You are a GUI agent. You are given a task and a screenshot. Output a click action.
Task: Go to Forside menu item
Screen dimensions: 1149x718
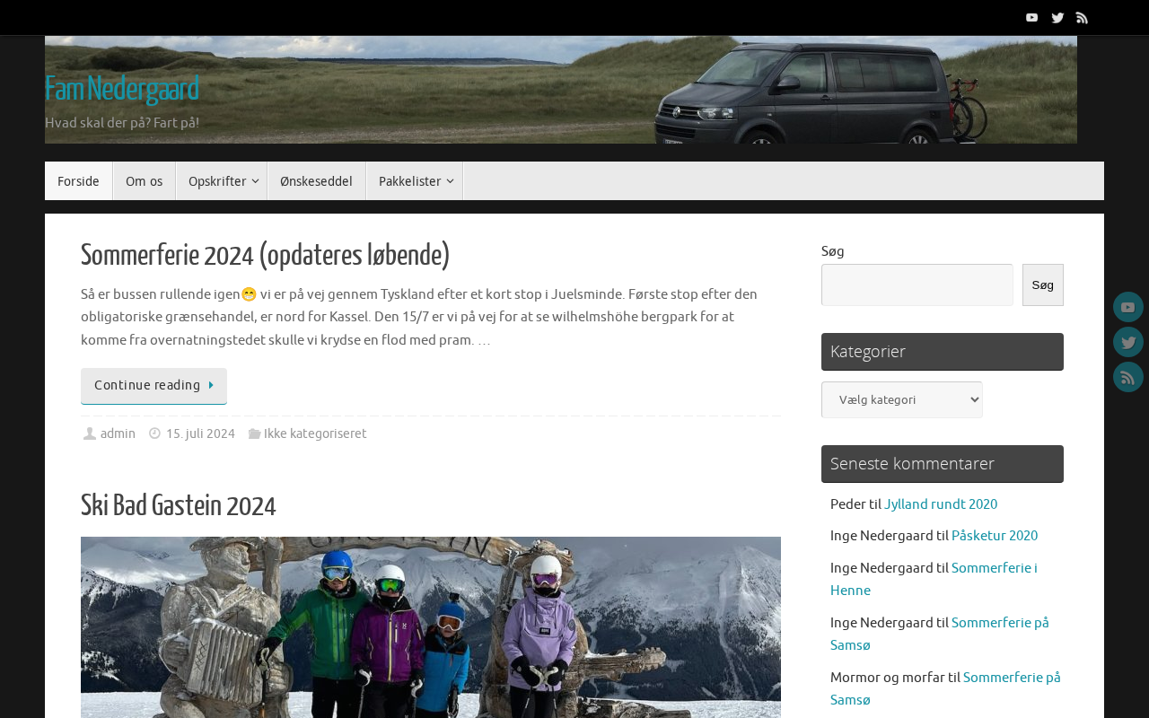click(x=78, y=181)
